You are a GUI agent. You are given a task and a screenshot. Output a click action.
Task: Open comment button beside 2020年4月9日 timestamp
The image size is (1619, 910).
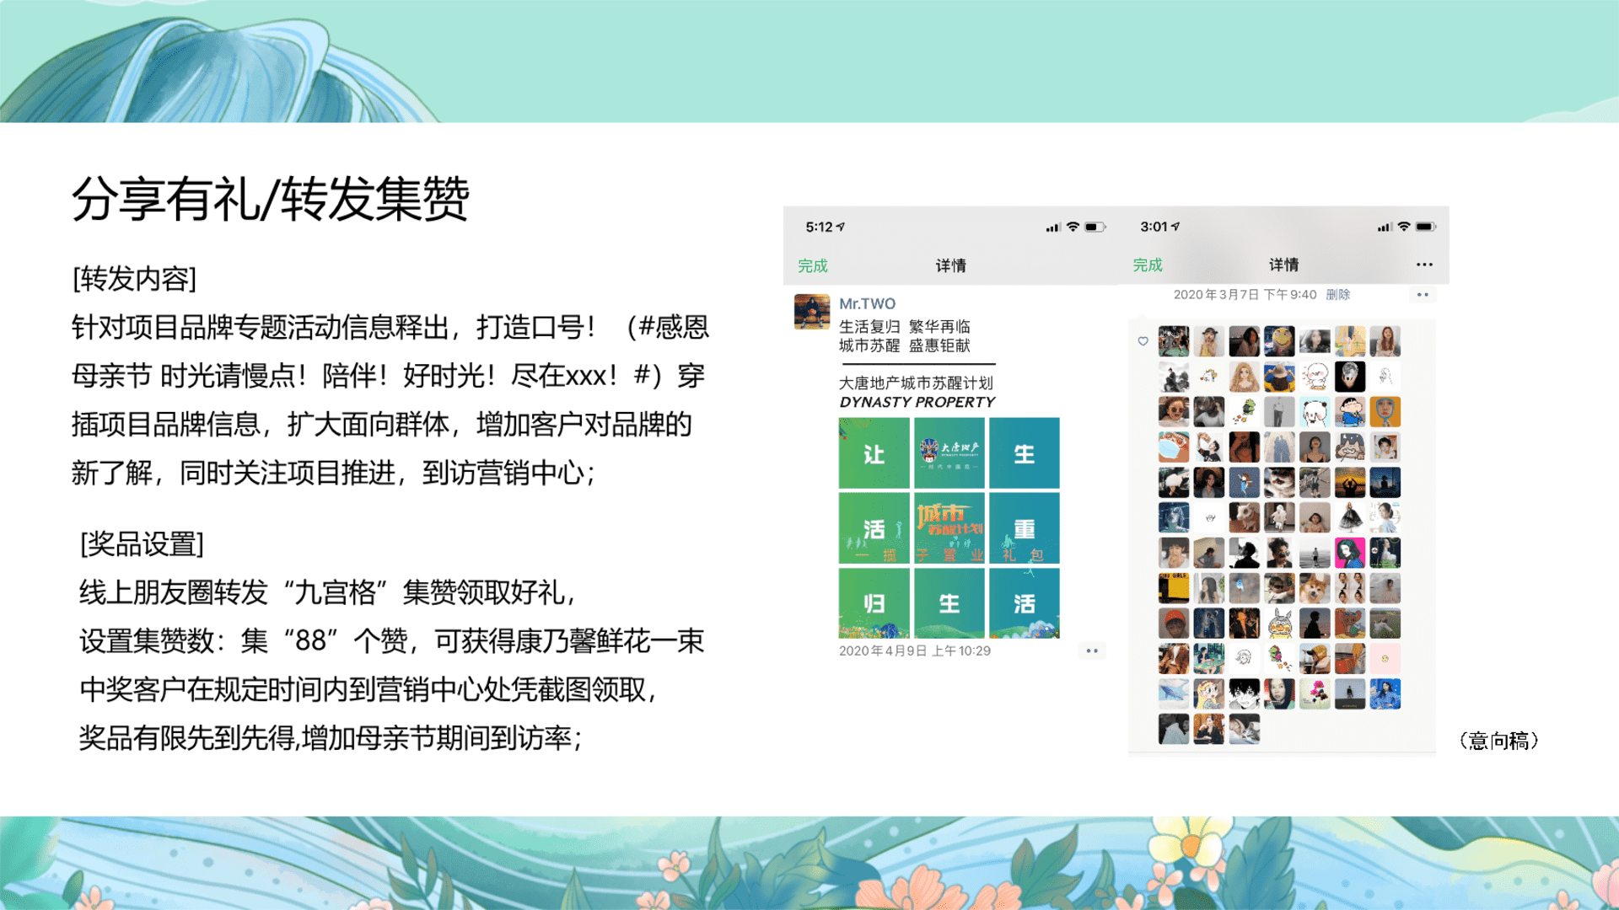coord(1092,650)
